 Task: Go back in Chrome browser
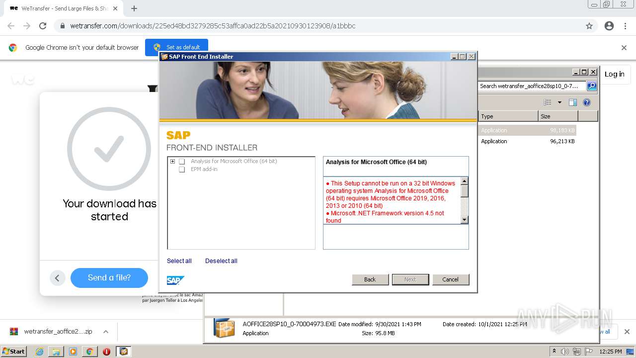click(11, 26)
